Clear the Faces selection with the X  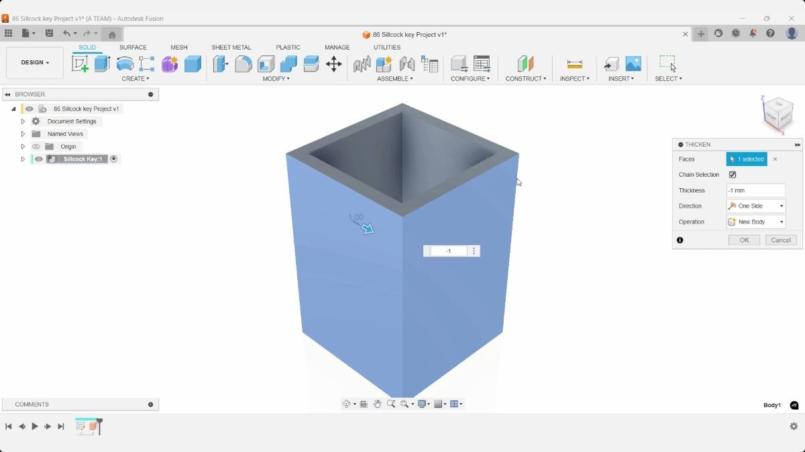pos(775,159)
